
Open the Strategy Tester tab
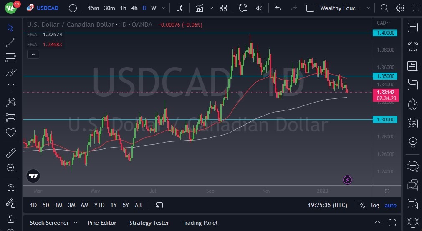[x=149, y=223]
